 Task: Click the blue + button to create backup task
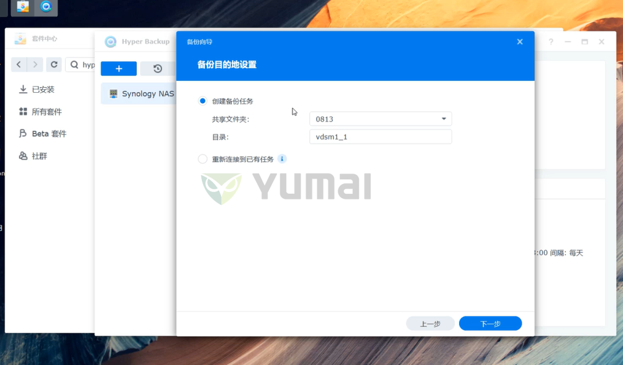pyautogui.click(x=118, y=68)
